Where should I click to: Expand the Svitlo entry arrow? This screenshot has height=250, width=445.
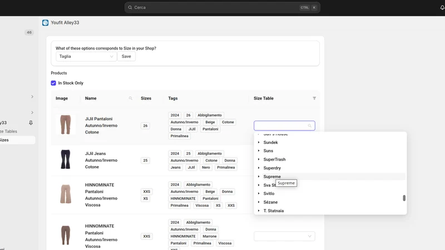(x=259, y=193)
